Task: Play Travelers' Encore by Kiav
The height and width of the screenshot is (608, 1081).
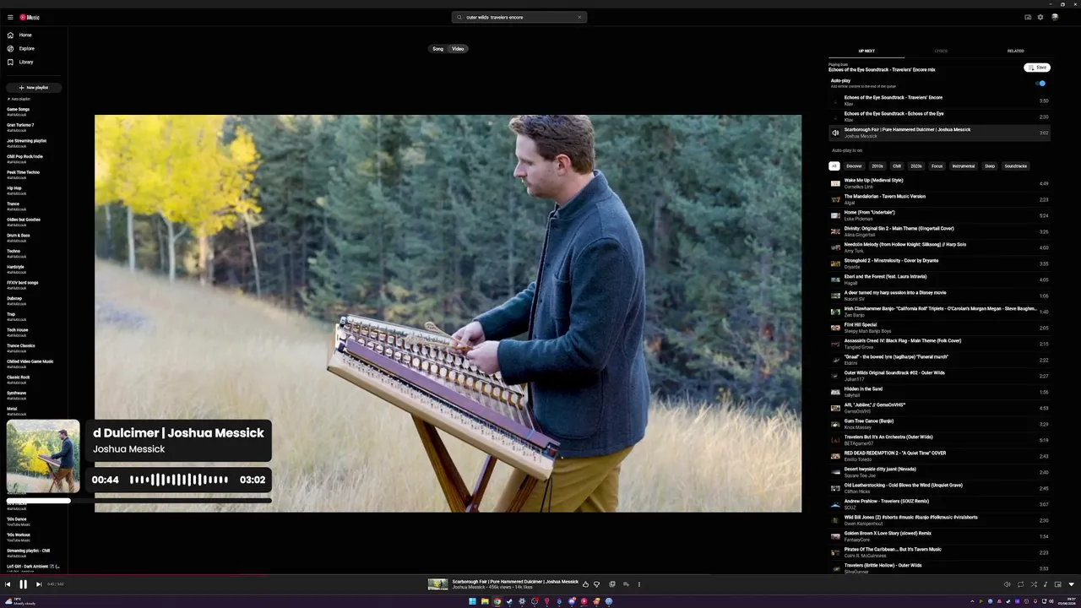Action: point(939,100)
